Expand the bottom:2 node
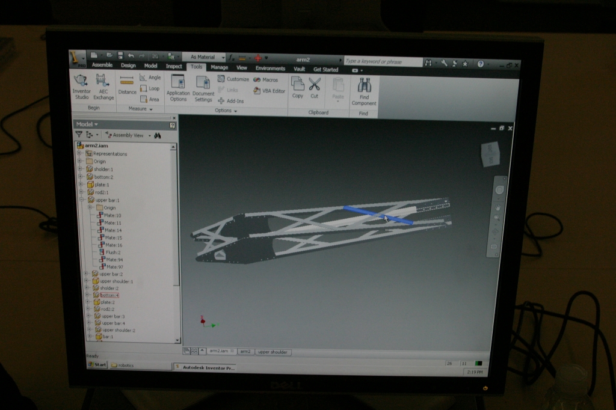This screenshot has width=616, height=410. pyautogui.click(x=81, y=176)
